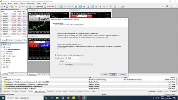
Task: Select the USDJPY row in Market Watch
Action: point(14,21)
